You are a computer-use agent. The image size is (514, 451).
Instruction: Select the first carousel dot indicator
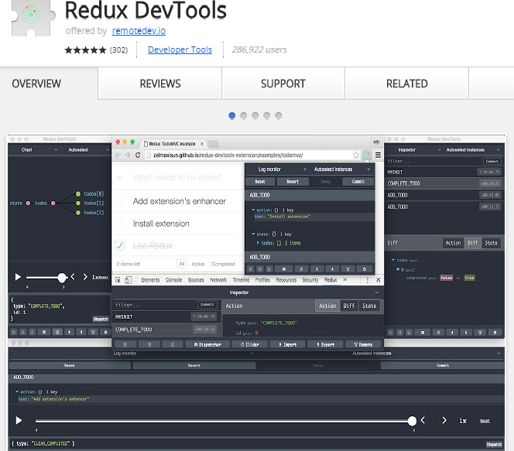pyautogui.click(x=232, y=115)
